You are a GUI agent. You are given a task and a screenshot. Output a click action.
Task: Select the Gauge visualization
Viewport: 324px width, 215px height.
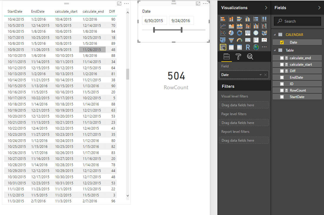coord(240,40)
